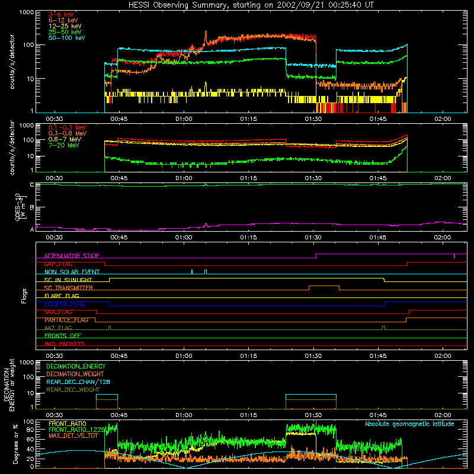Screen dimensions: 474x474
Task: Pick the 0.8-7 MeV legend label
Action: [65, 139]
